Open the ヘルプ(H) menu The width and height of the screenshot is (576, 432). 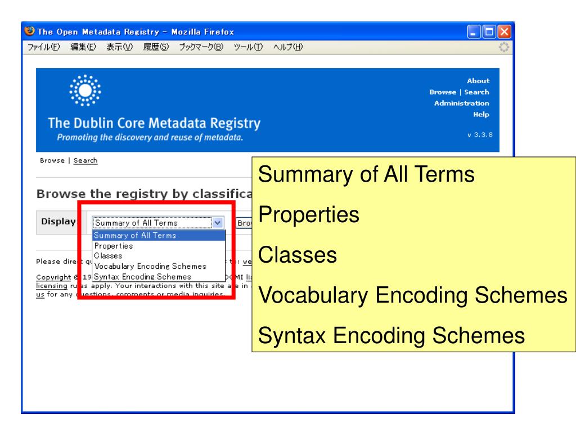tap(287, 47)
